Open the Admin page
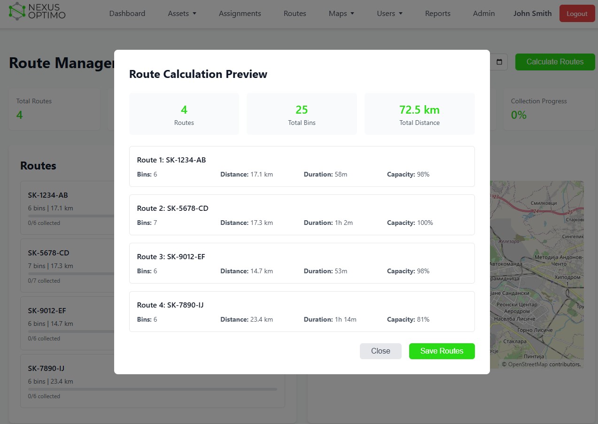 coord(484,14)
